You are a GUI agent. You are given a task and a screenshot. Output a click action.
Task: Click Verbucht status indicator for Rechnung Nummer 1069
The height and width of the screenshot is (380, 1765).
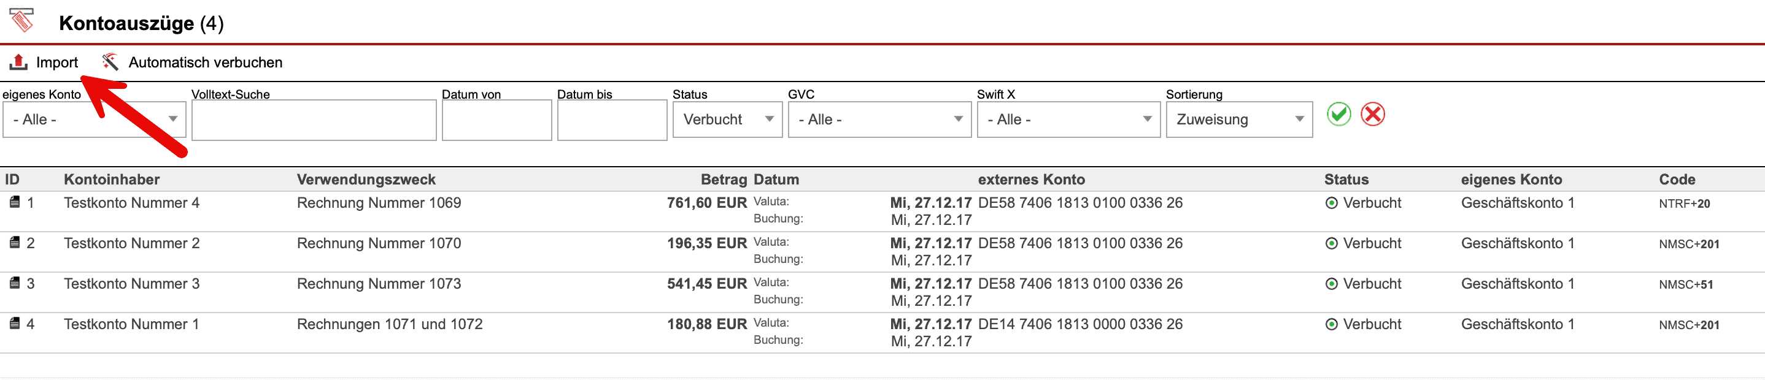click(1331, 203)
